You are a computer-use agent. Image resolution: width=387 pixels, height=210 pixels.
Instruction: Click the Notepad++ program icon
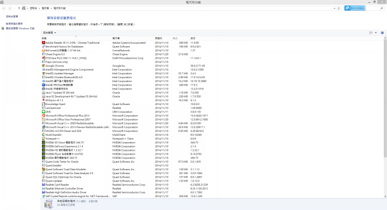44,138
